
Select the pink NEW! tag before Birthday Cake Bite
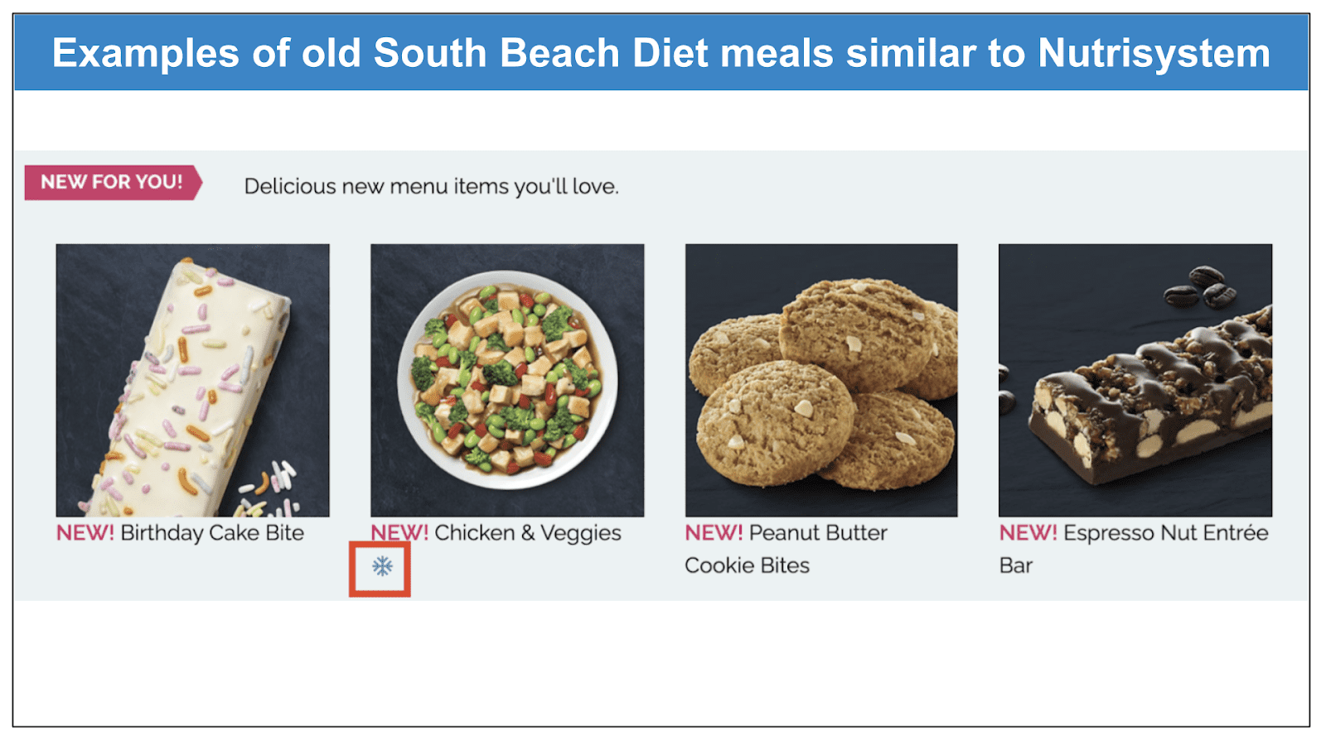(85, 532)
